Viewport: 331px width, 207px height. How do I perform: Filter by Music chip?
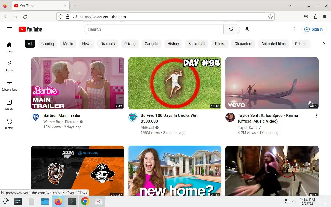[68, 44]
